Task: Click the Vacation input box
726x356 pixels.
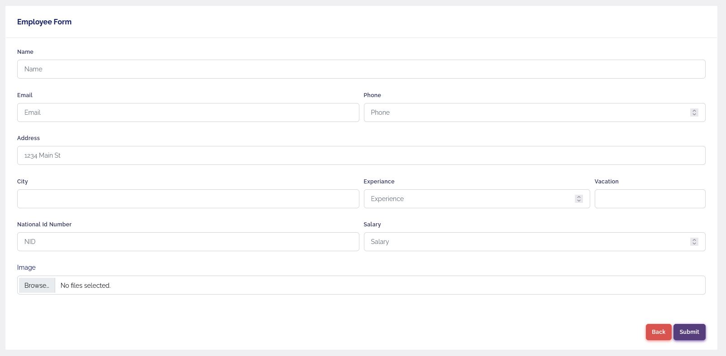Action: click(650, 199)
